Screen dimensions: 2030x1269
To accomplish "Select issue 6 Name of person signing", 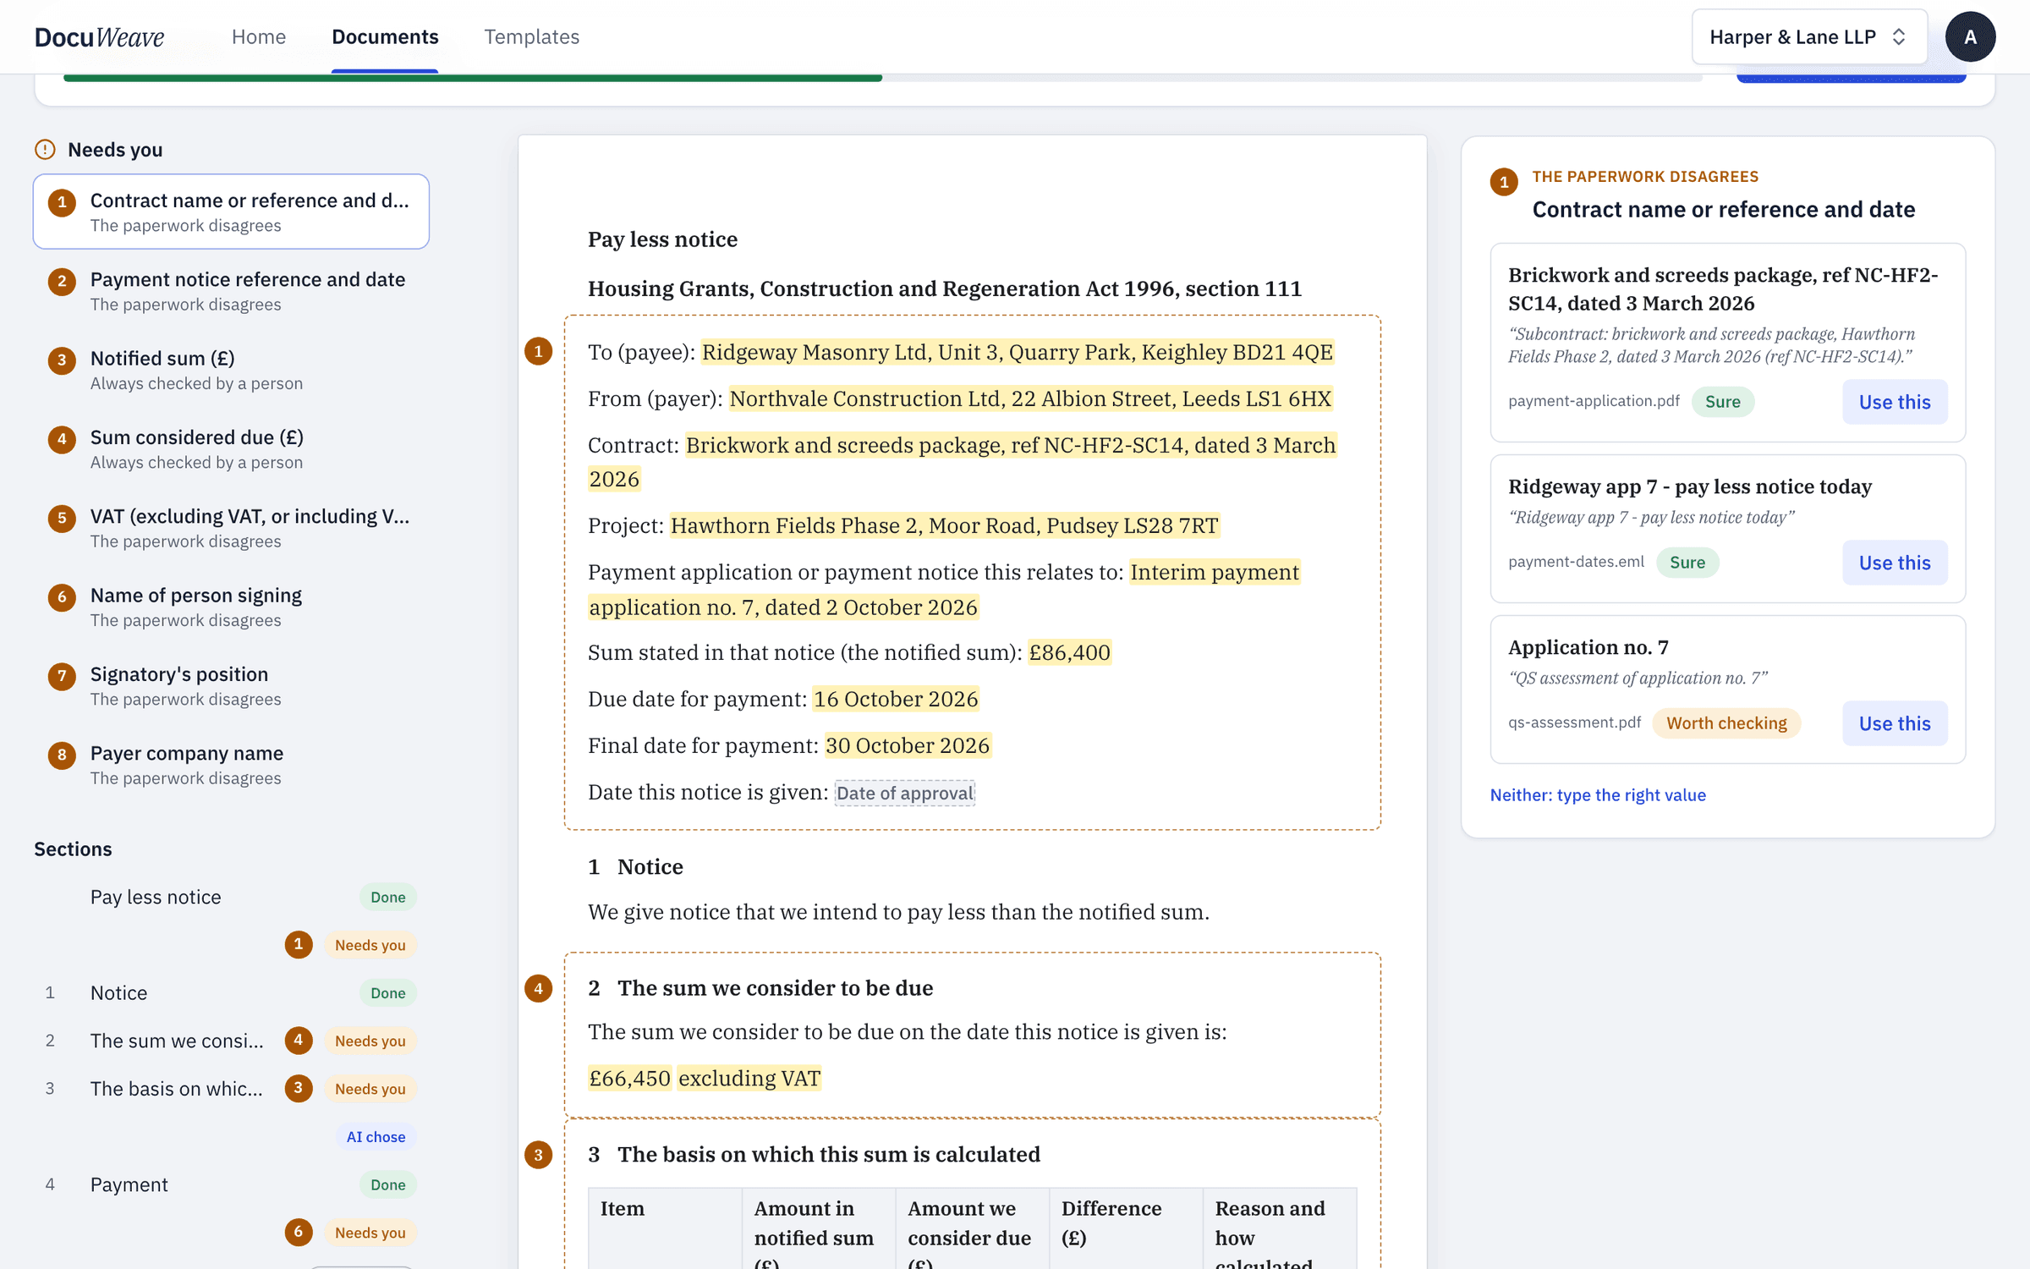I will pos(231,607).
